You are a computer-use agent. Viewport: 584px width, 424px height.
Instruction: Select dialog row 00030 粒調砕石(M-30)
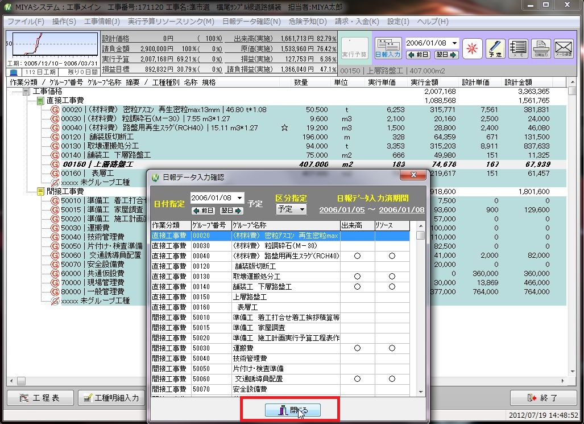(280, 246)
